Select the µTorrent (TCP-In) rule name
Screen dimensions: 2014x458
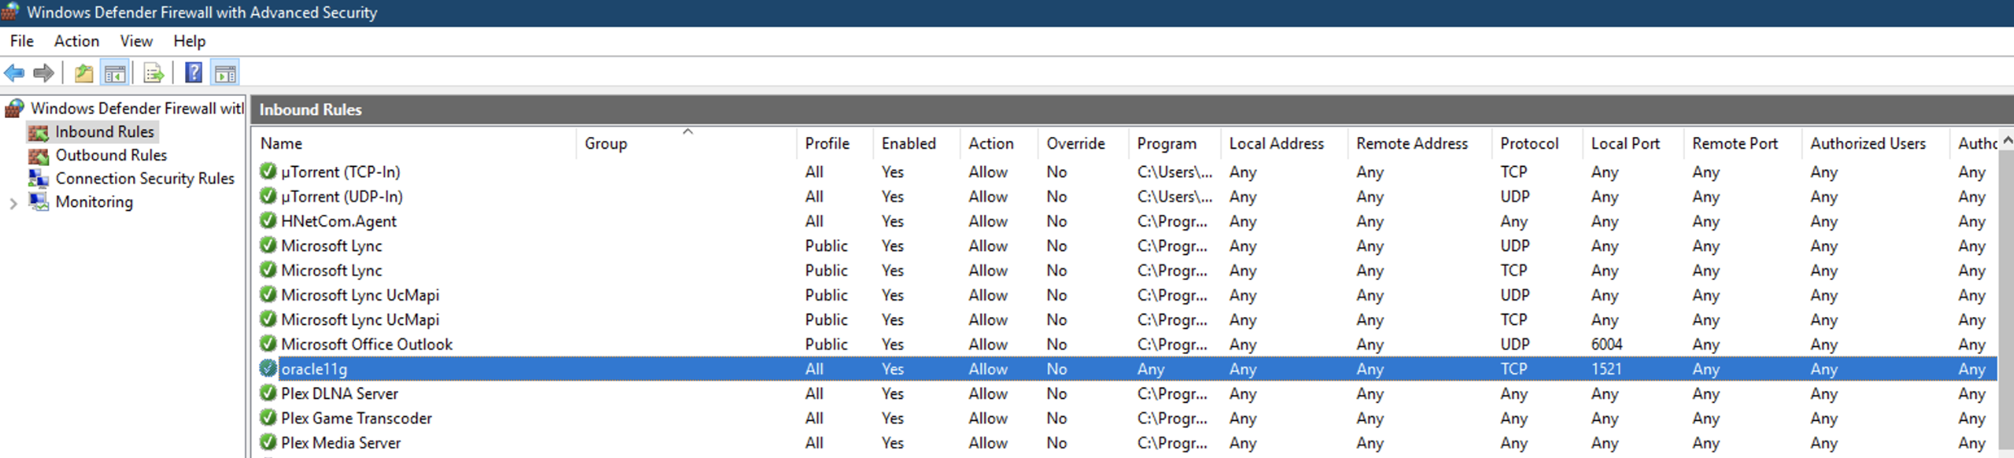340,172
